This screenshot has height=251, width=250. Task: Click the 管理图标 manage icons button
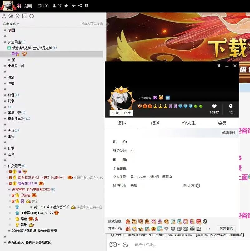coord(227,228)
